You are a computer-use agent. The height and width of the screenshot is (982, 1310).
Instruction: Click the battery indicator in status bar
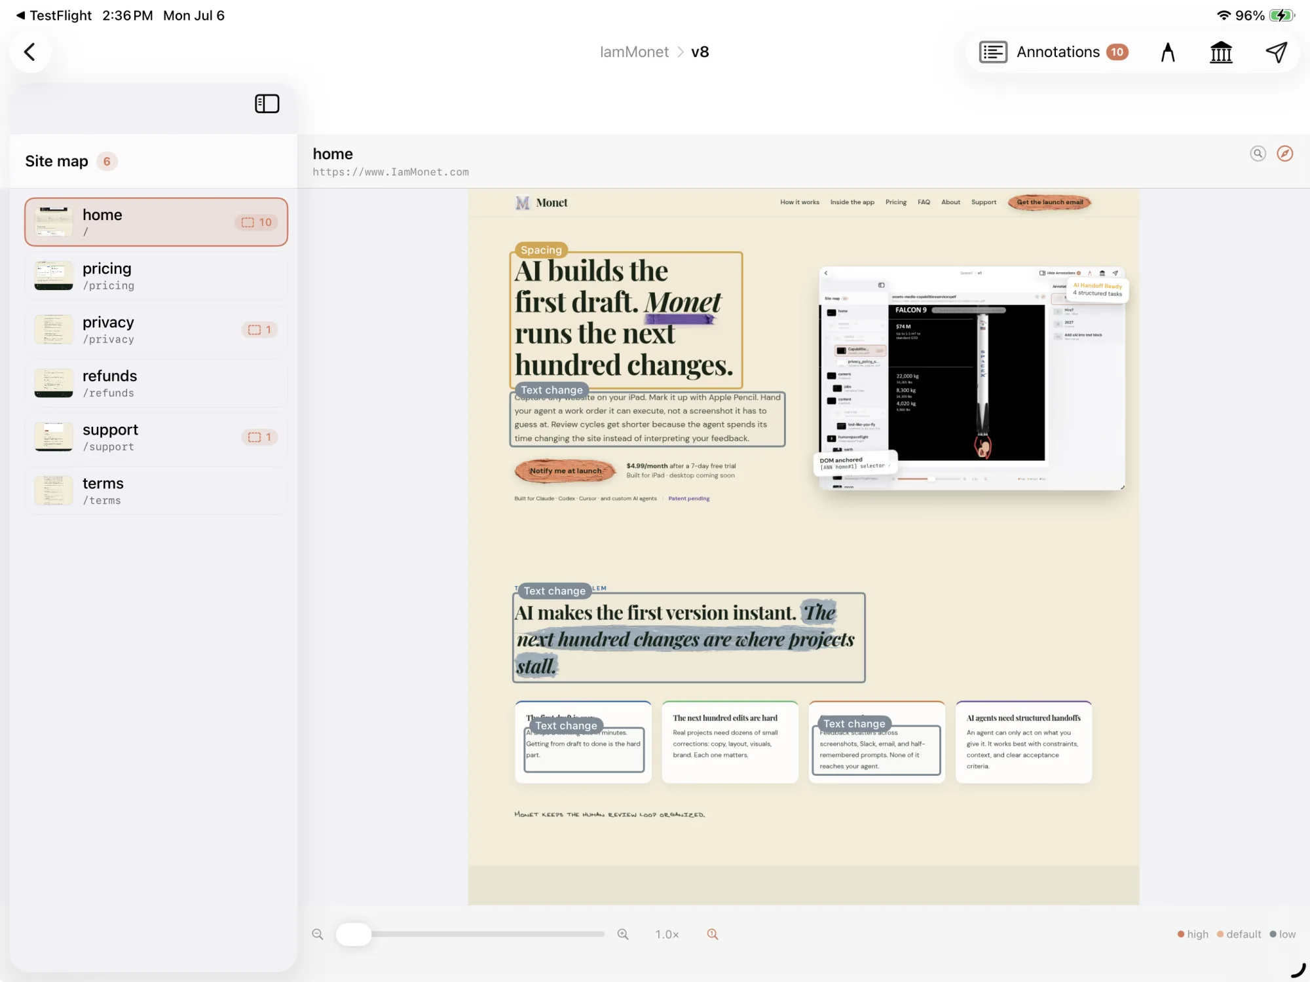point(1281,15)
